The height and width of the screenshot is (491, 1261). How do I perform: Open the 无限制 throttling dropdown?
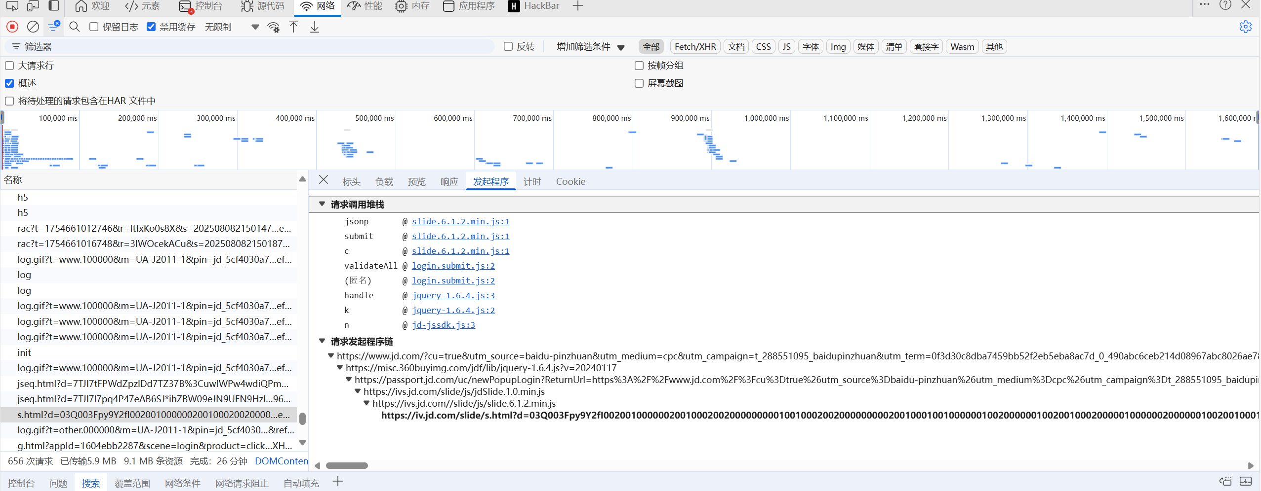click(231, 27)
